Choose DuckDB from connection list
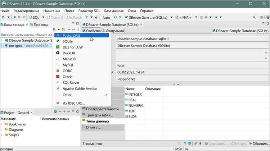The height and width of the screenshot is (151, 270). (81, 53)
